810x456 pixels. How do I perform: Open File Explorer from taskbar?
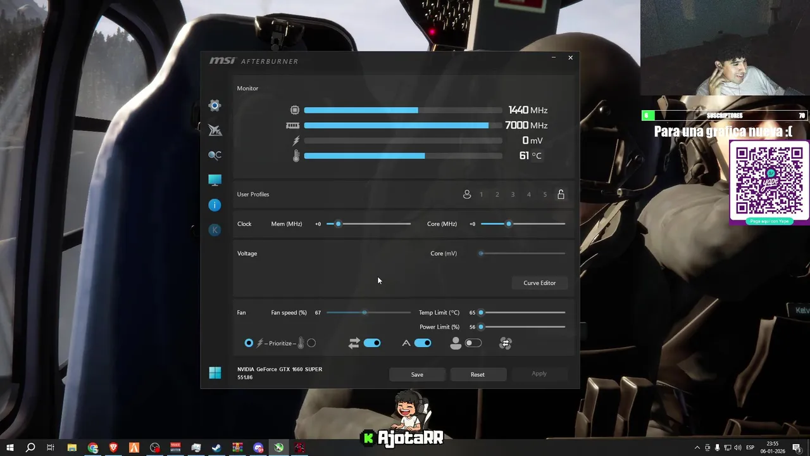click(72, 448)
